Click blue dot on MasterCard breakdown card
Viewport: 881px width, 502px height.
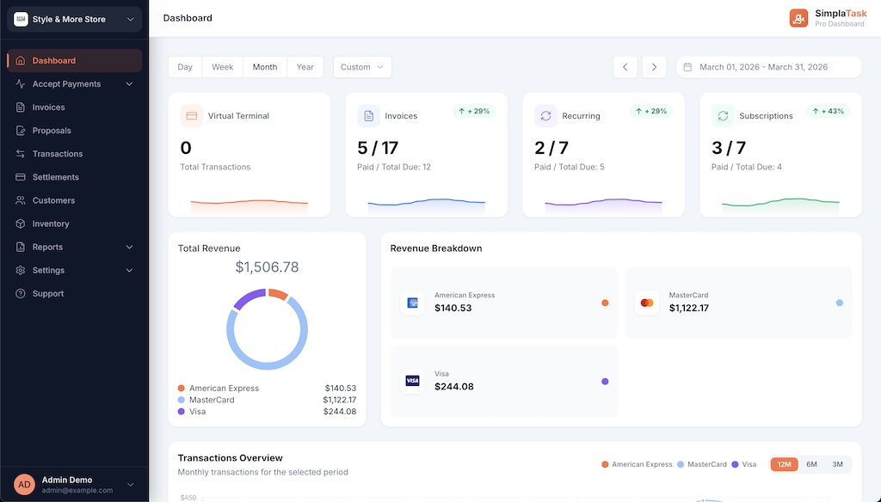(840, 303)
